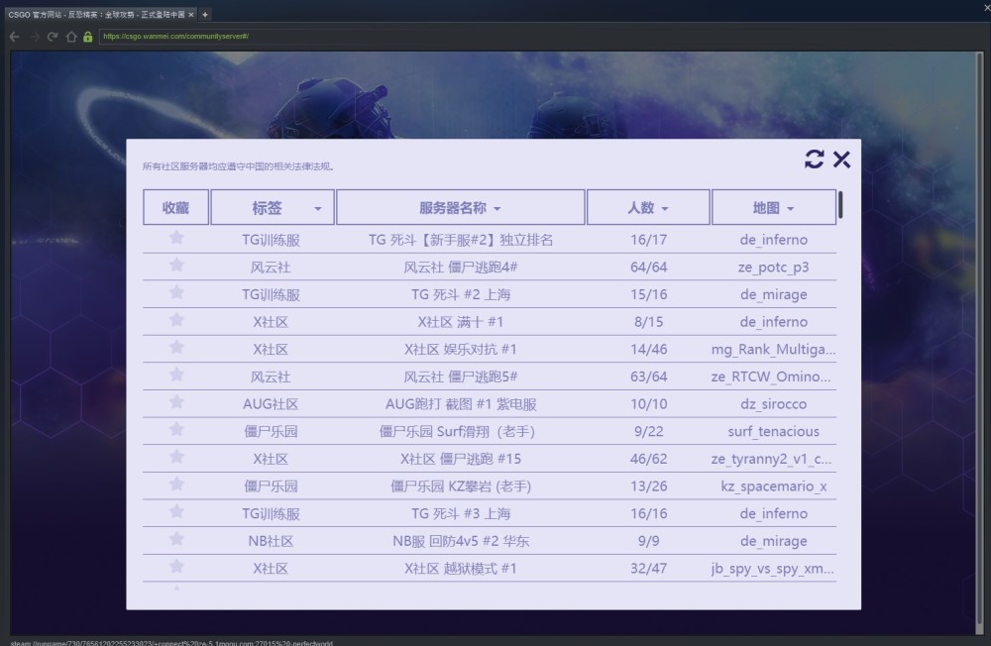Close the CSGO 官方网站 browser tab
991x646 pixels.
(x=191, y=15)
